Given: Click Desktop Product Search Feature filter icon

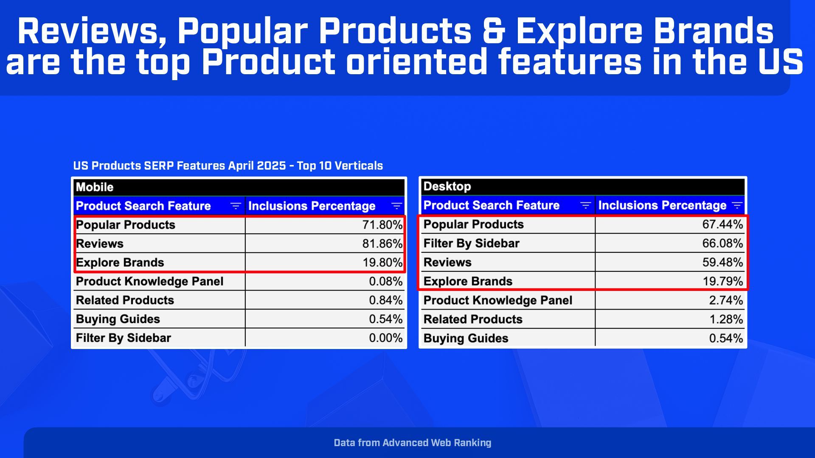Looking at the screenshot, I should click(x=585, y=206).
